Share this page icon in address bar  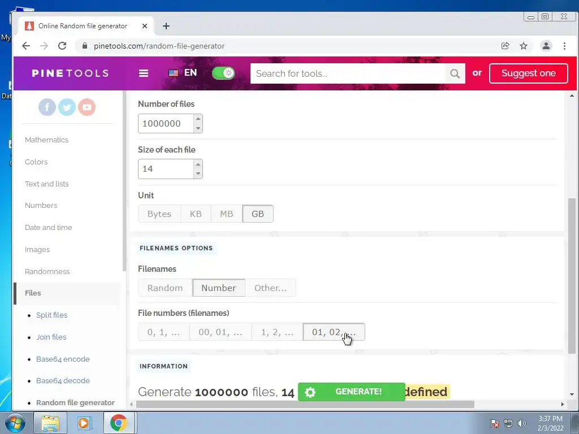pos(505,46)
